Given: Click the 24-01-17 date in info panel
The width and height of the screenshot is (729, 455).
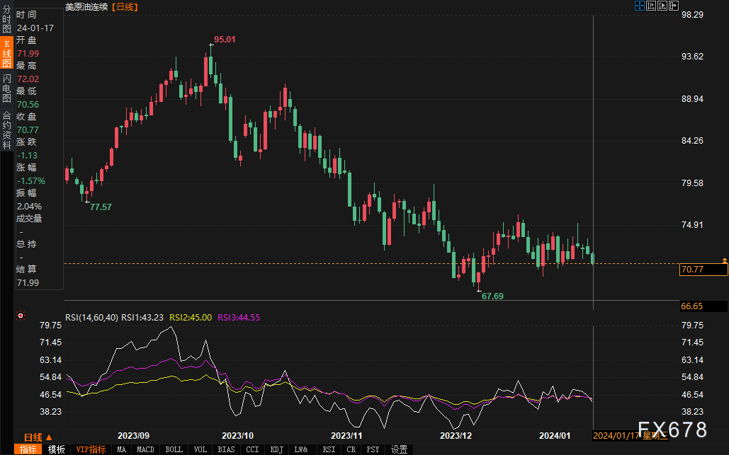Looking at the screenshot, I should 35,28.
